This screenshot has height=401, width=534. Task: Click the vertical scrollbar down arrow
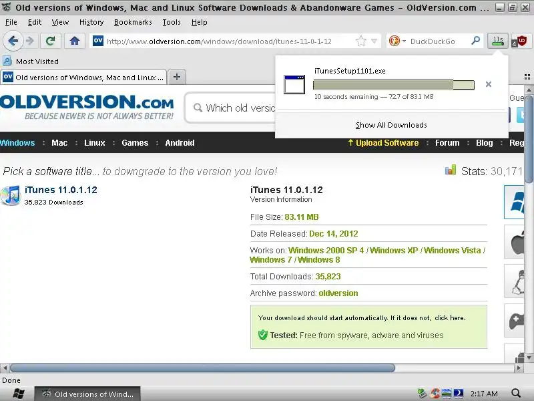529,358
